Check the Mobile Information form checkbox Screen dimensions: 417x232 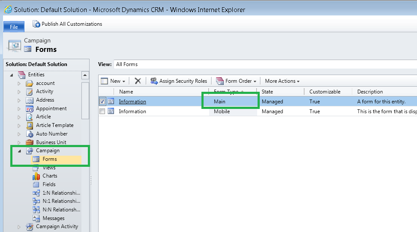tap(102, 111)
